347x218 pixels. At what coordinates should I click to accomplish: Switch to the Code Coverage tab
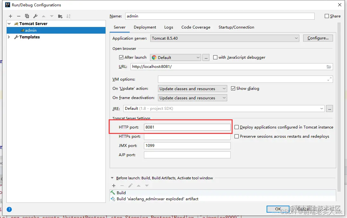[x=196, y=27]
